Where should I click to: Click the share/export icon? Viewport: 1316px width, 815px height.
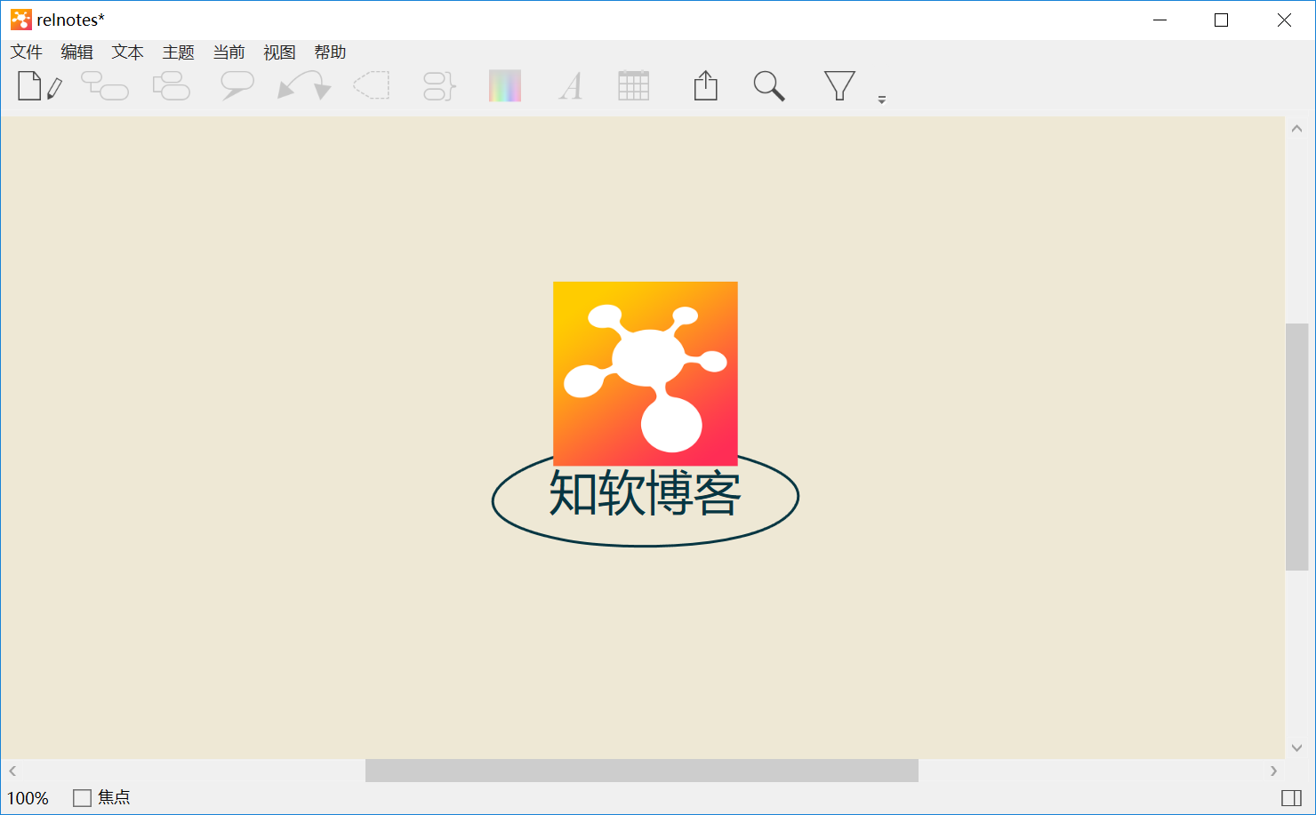pos(706,85)
